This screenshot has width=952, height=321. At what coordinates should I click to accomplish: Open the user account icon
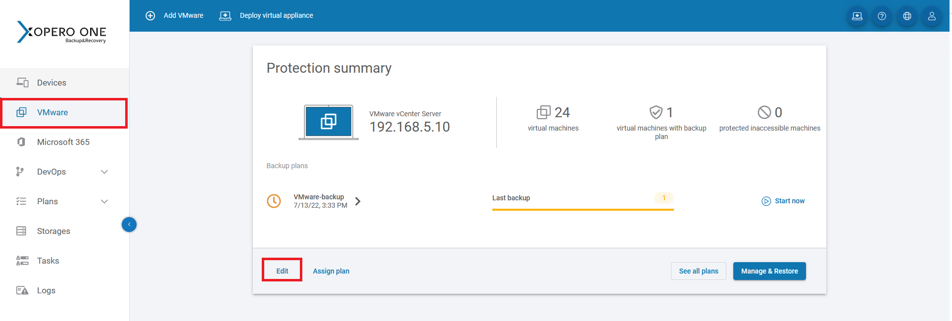click(x=932, y=16)
